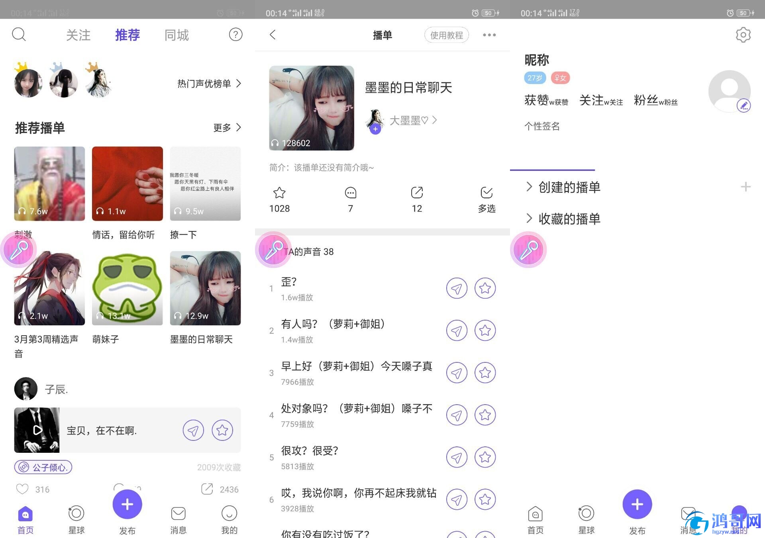Edit profile avatar with pencil badge
Viewport: 765px width, 538px height.
click(x=743, y=106)
